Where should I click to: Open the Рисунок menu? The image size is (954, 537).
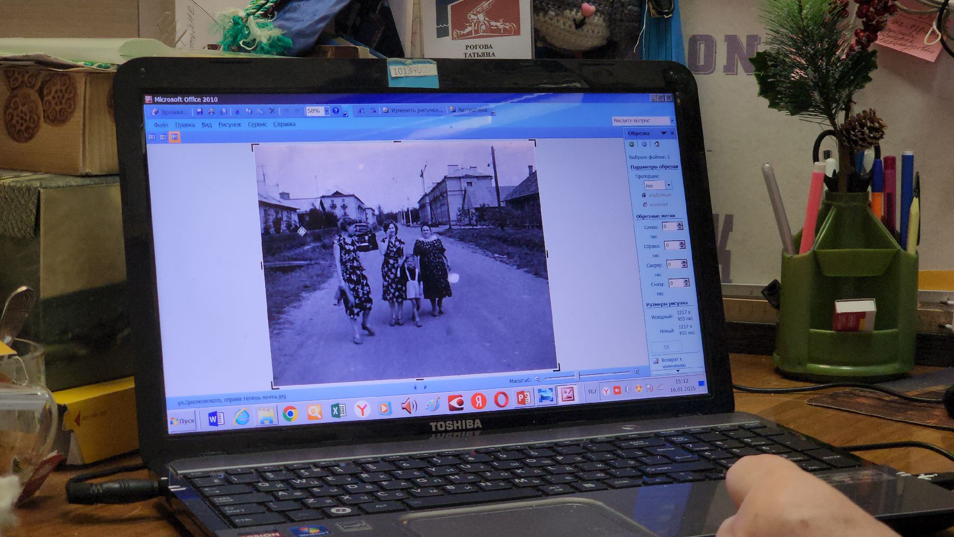point(229,124)
